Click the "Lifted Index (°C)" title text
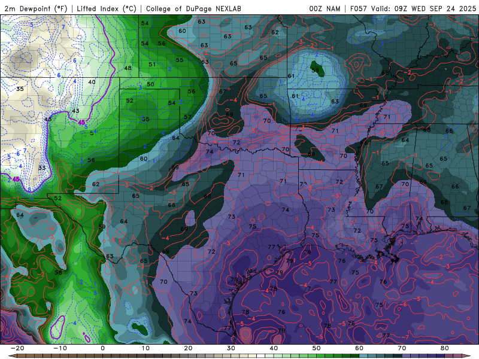479x359 pixels. tap(107, 9)
